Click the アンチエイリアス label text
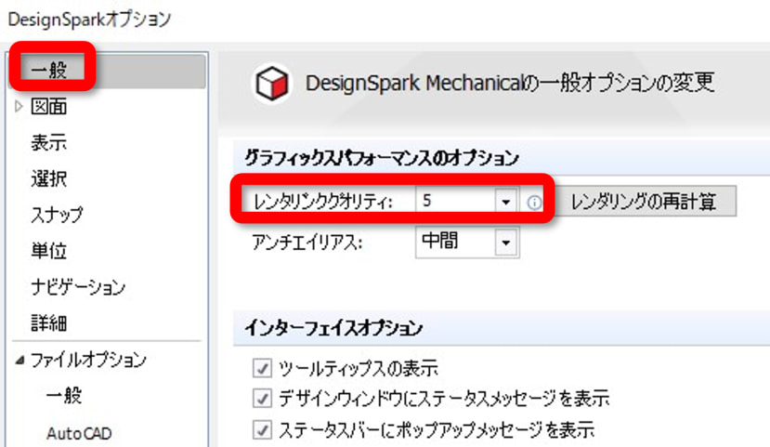The width and height of the screenshot is (770, 447). [307, 243]
